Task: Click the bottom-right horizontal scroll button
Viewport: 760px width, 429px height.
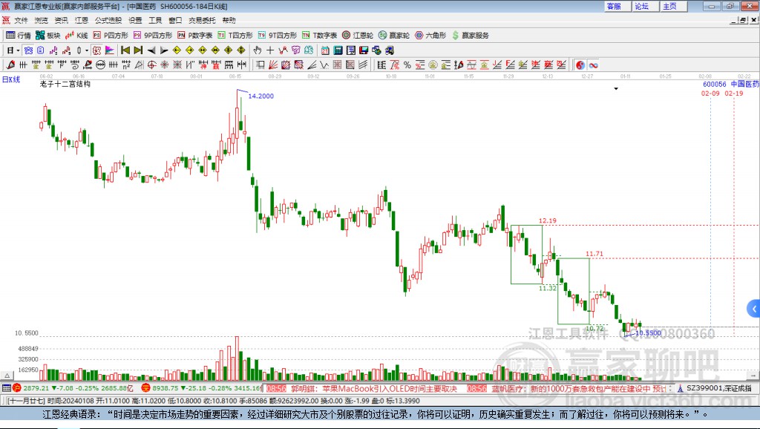Action: [x=753, y=376]
